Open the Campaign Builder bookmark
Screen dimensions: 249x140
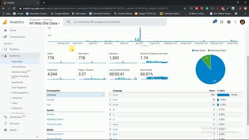point(171,14)
